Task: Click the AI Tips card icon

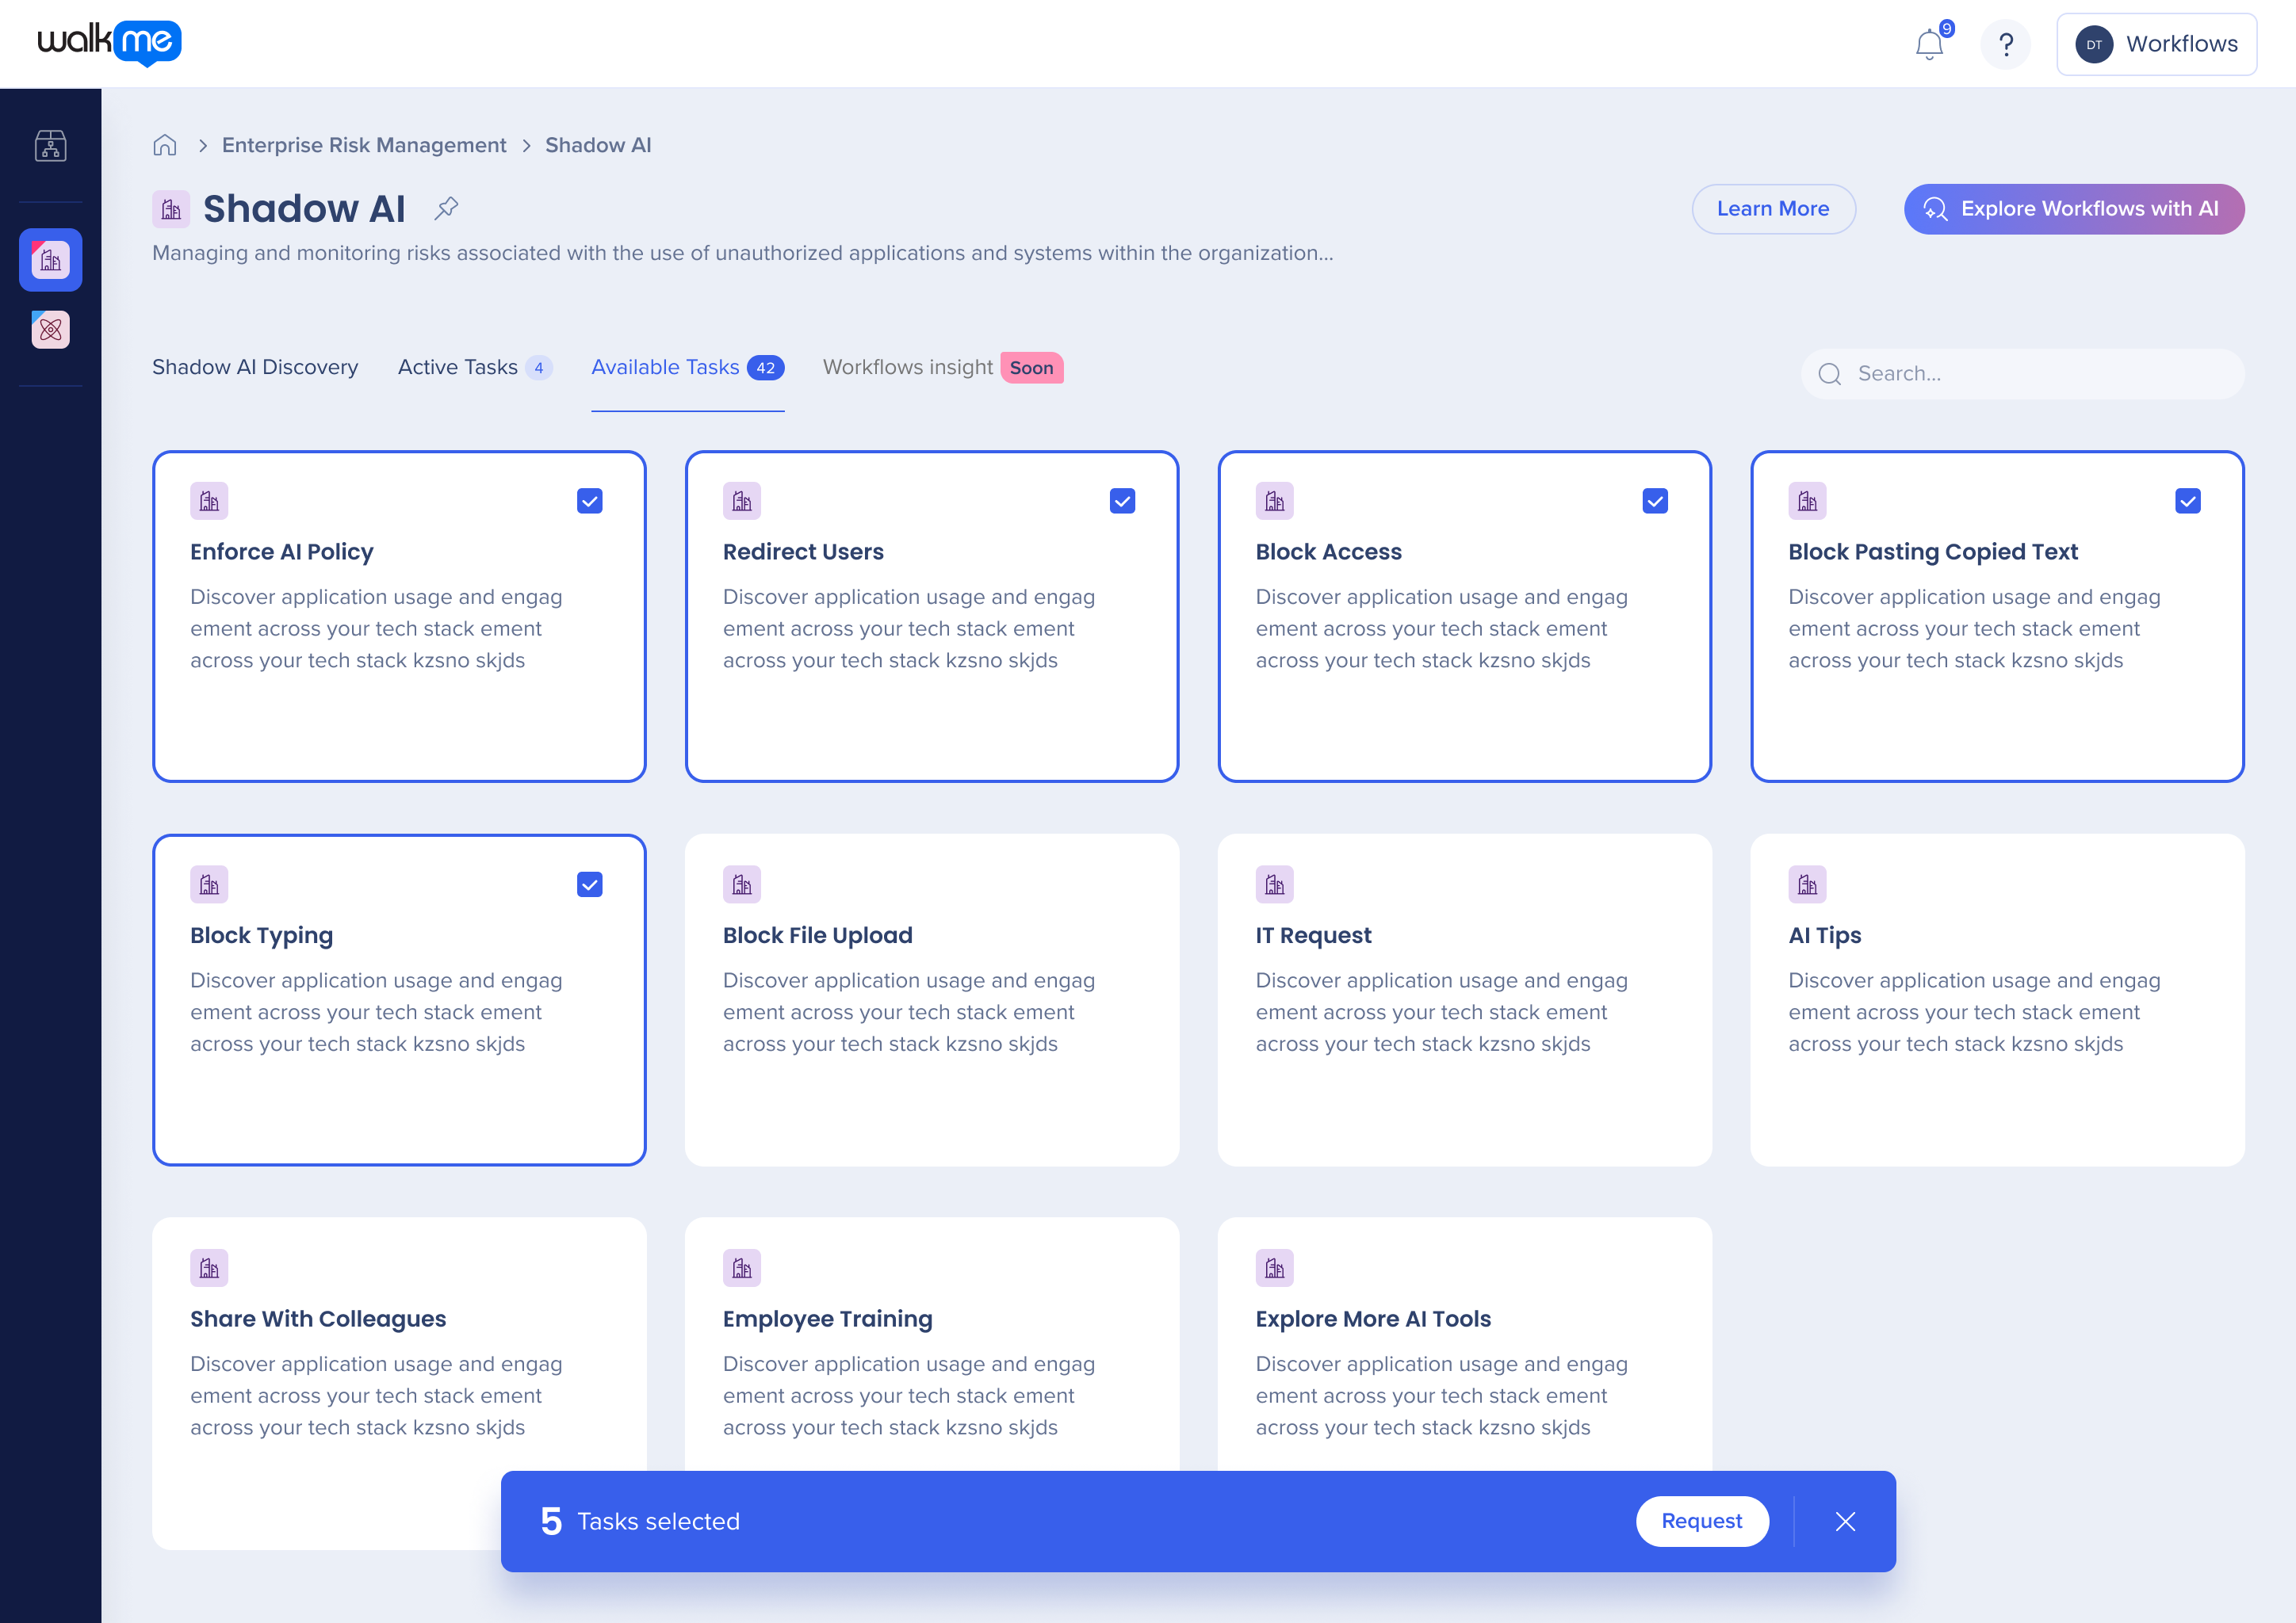Action: [1808, 884]
